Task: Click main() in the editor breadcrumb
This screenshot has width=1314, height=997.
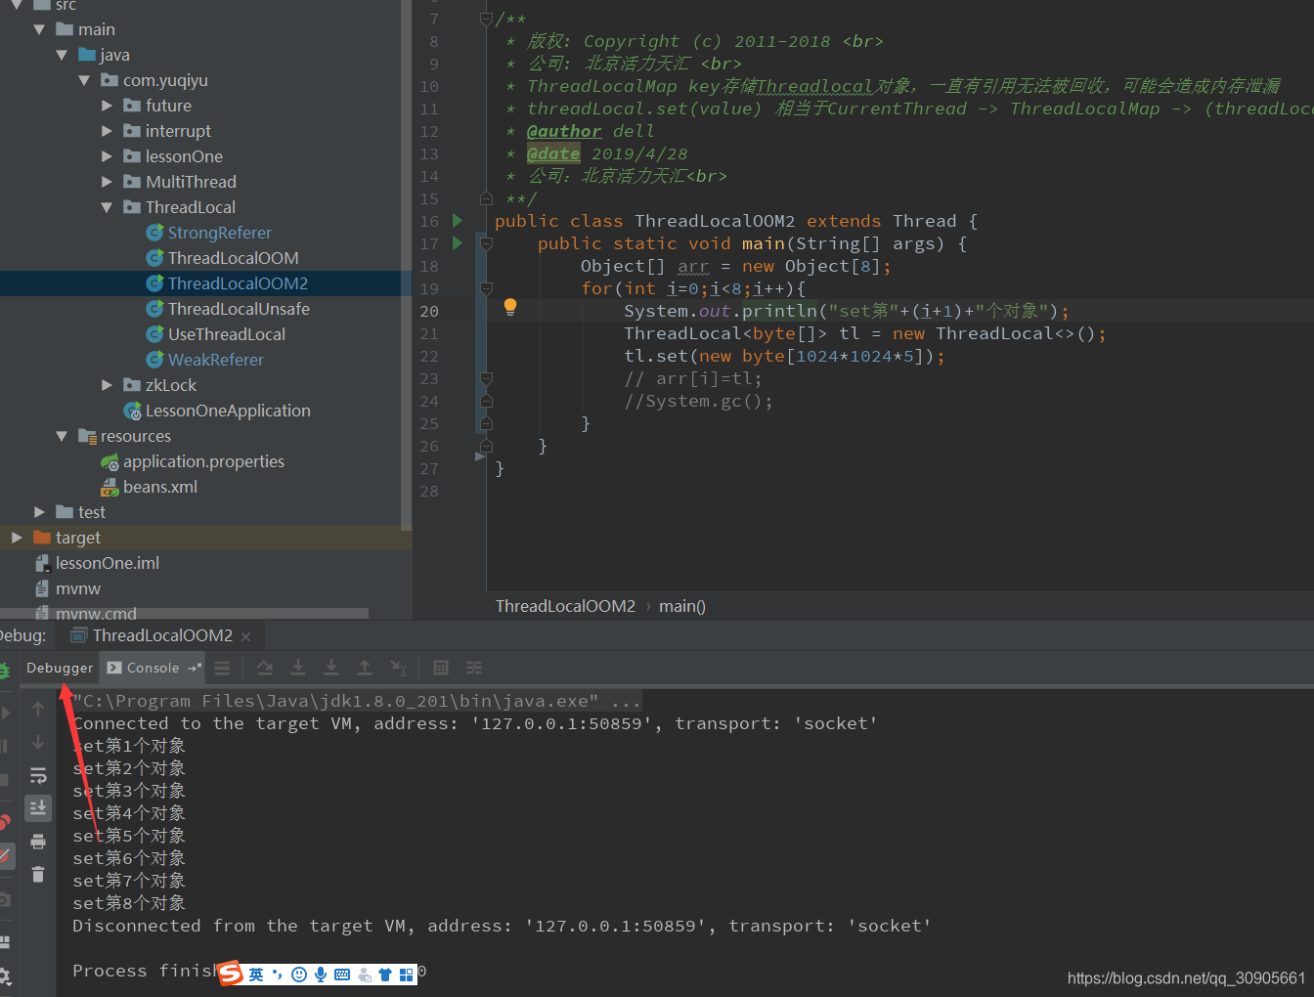Action: (x=682, y=606)
